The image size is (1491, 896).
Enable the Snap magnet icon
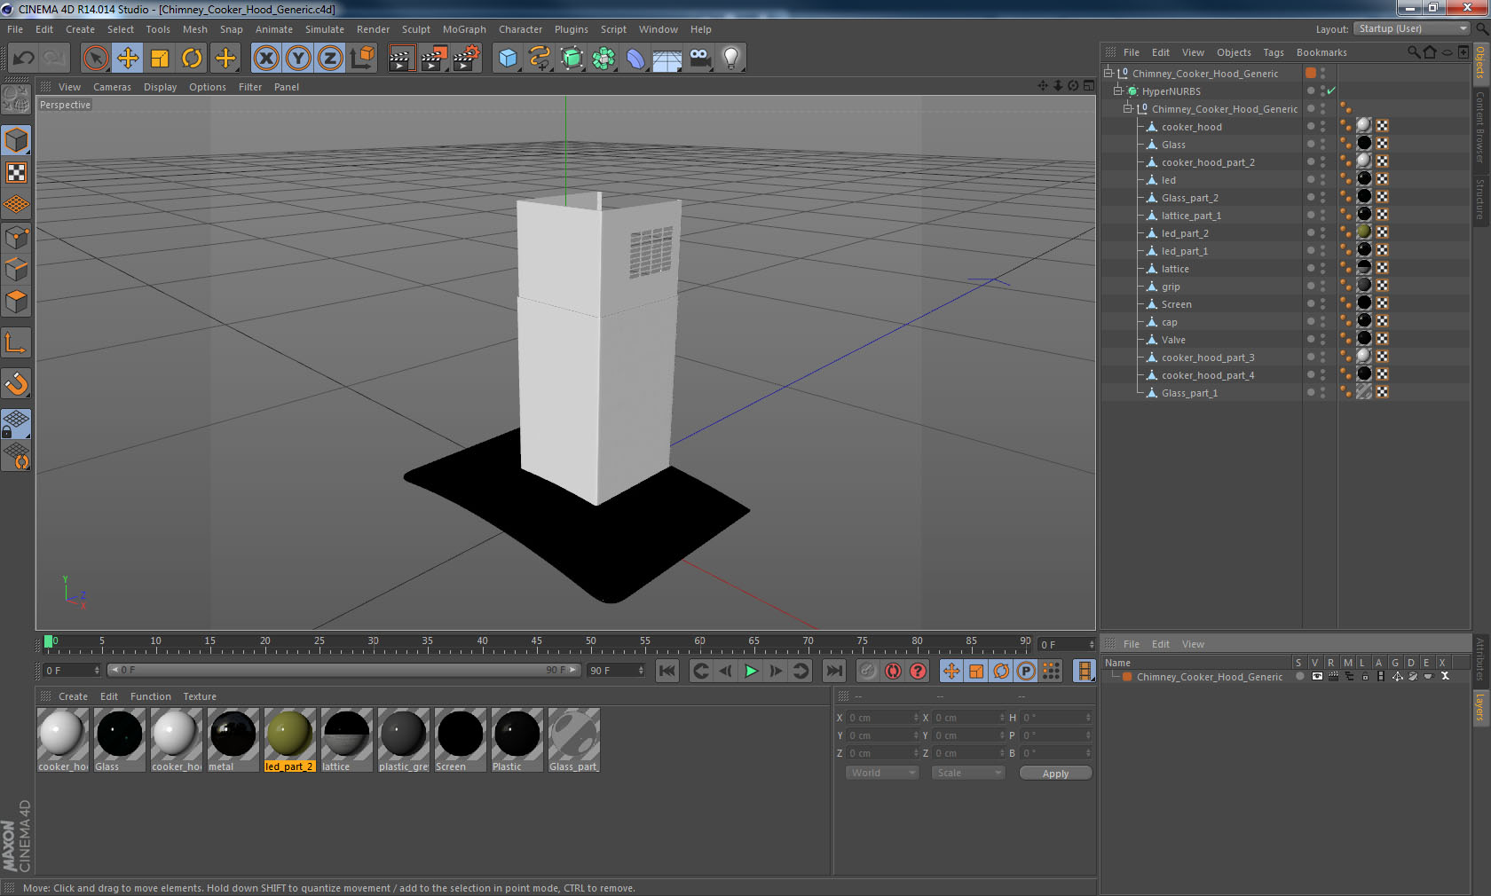17,383
